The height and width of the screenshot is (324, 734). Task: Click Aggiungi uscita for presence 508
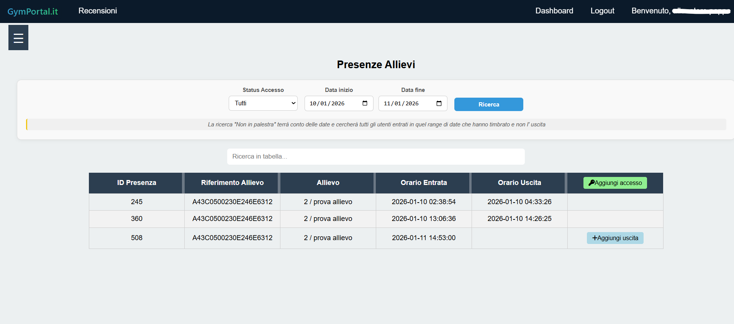[x=615, y=238]
